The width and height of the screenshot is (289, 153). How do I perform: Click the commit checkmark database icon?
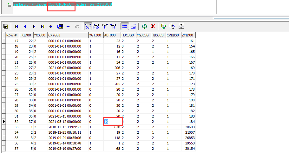(163, 26)
